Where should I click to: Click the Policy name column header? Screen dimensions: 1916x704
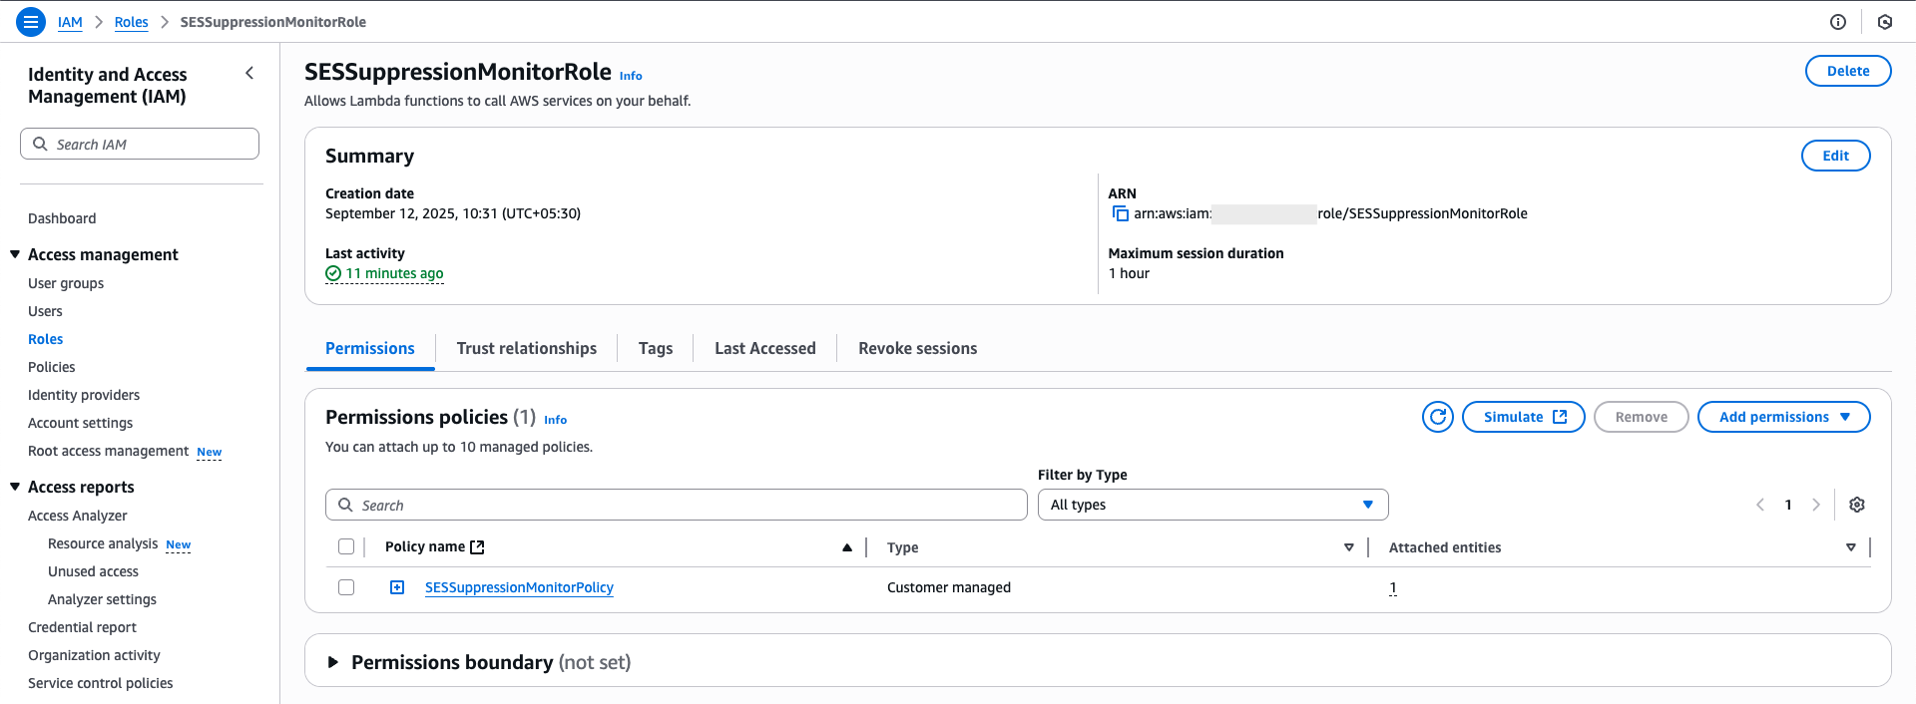coord(425,546)
